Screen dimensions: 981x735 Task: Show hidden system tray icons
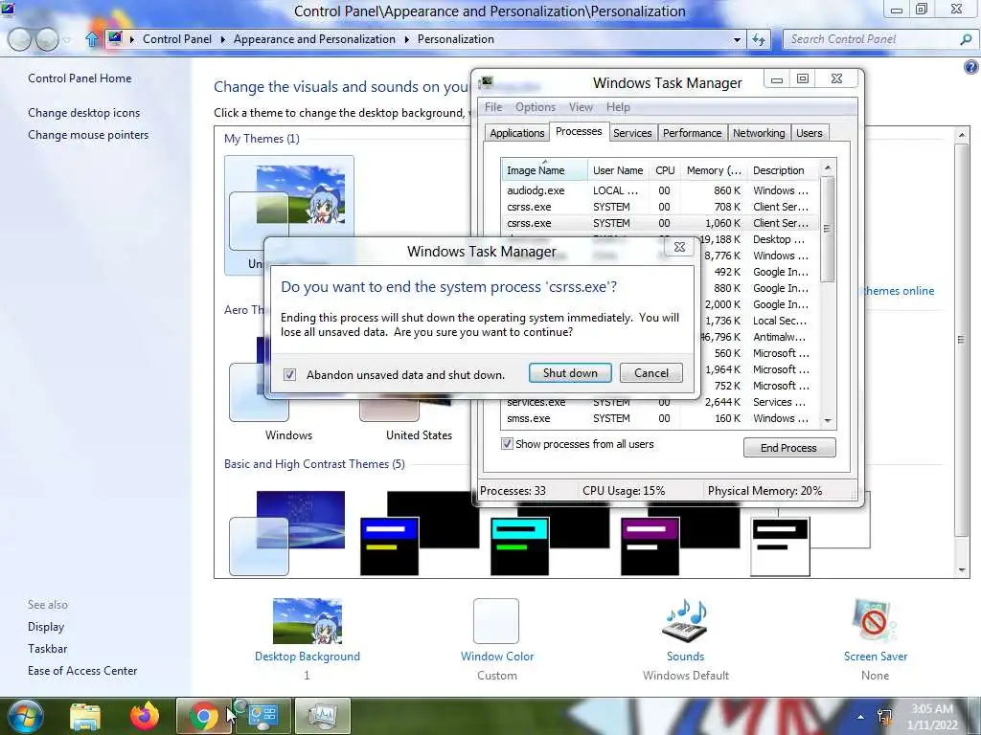pos(861,717)
